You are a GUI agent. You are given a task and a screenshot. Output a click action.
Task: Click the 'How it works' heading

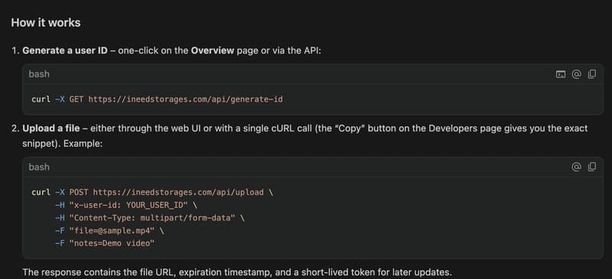(46, 23)
